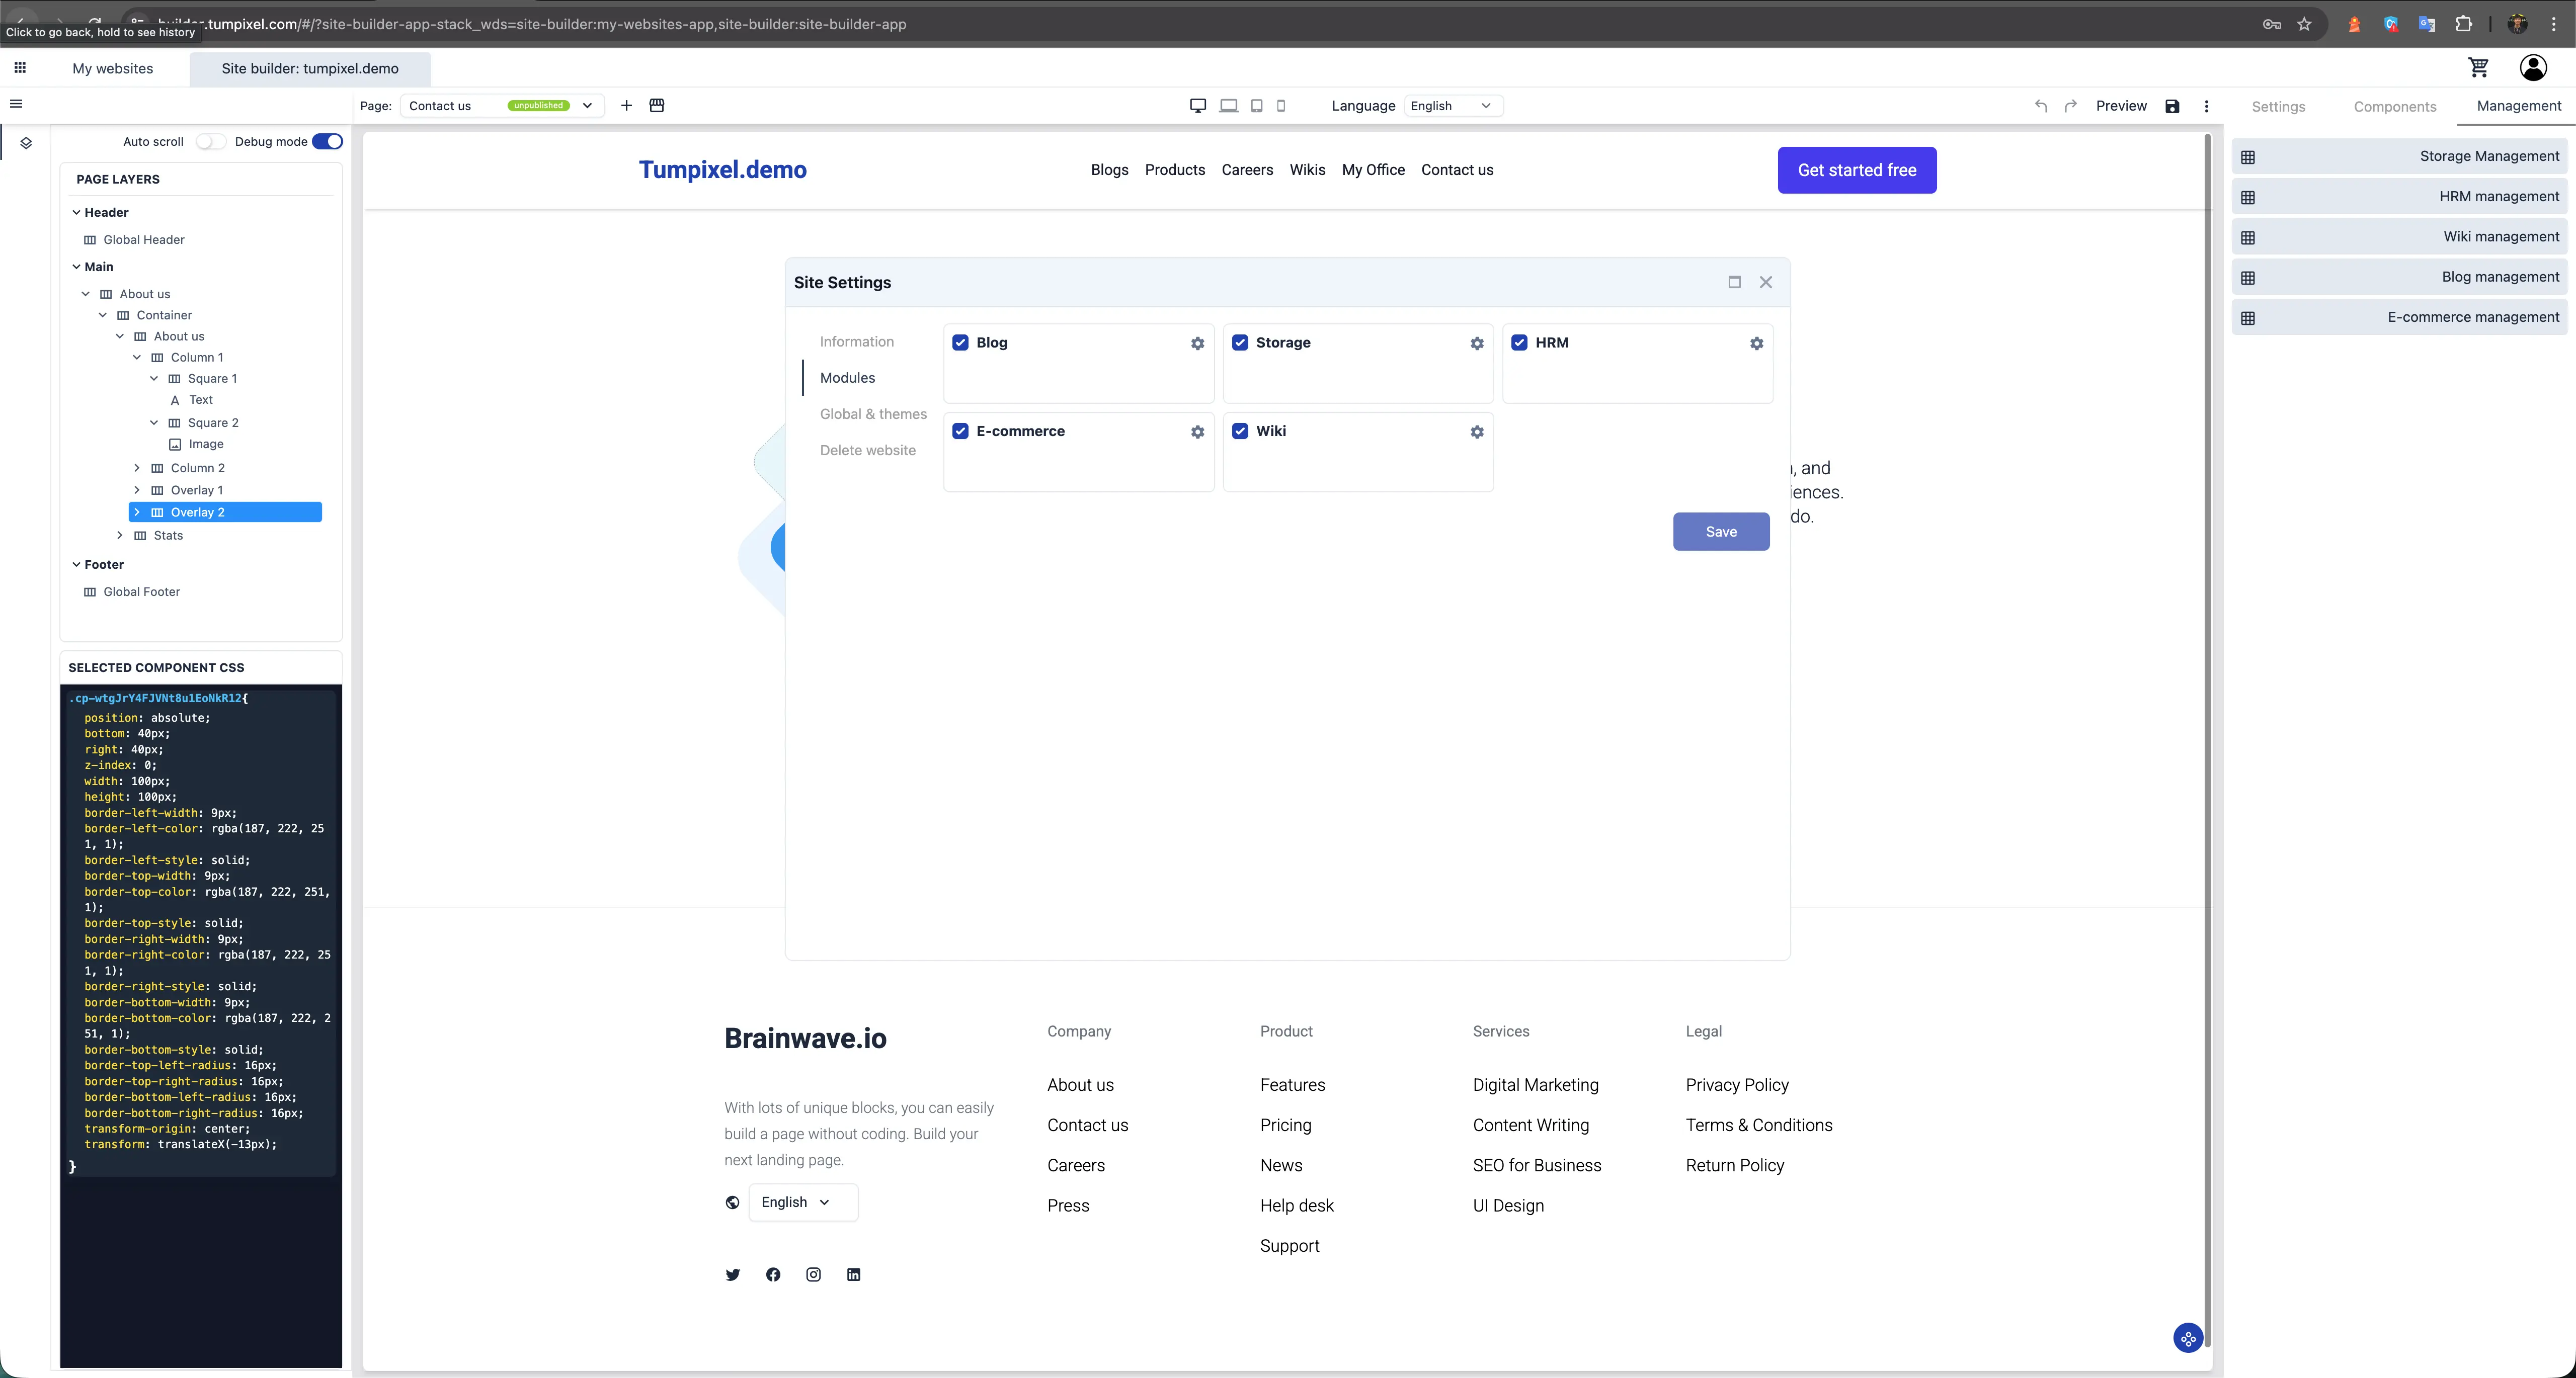
Task: Switch to the Components tab
Action: (x=2395, y=106)
